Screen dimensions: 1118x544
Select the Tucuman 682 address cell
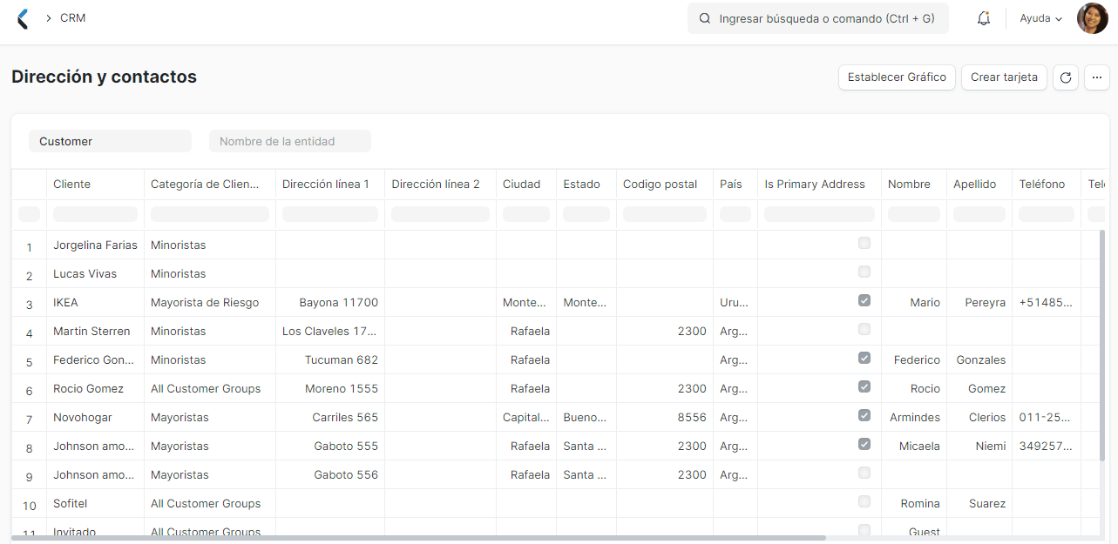pos(330,359)
